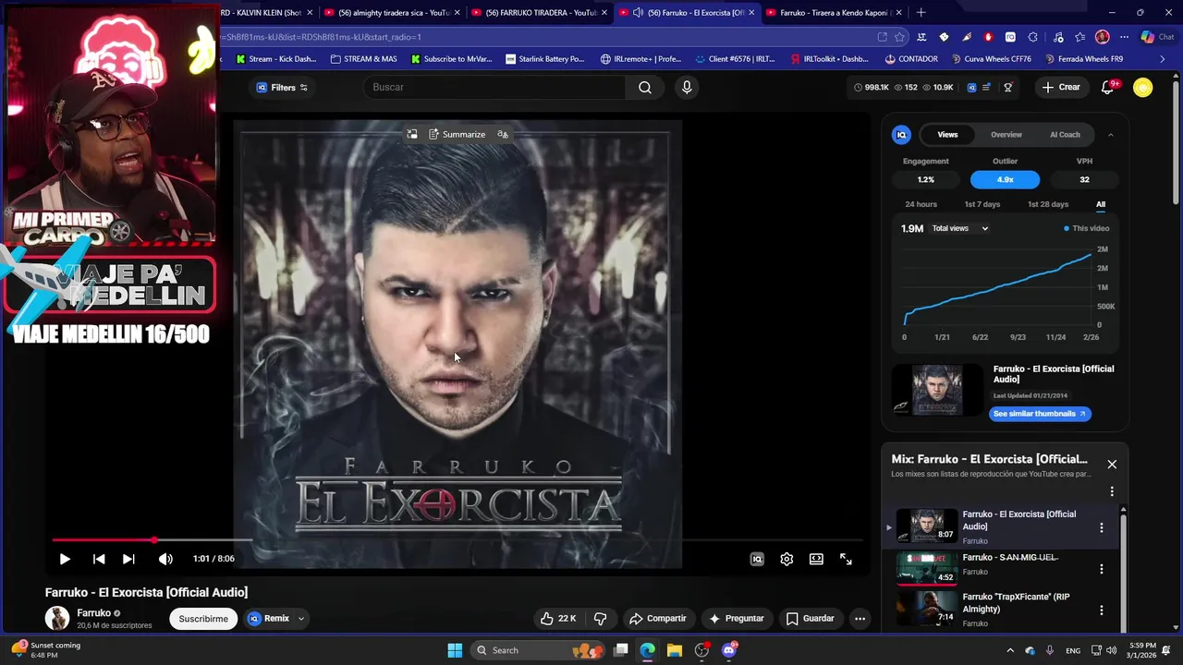Click the Compartir share button
Image resolution: width=1183 pixels, height=665 pixels.
[657, 619]
